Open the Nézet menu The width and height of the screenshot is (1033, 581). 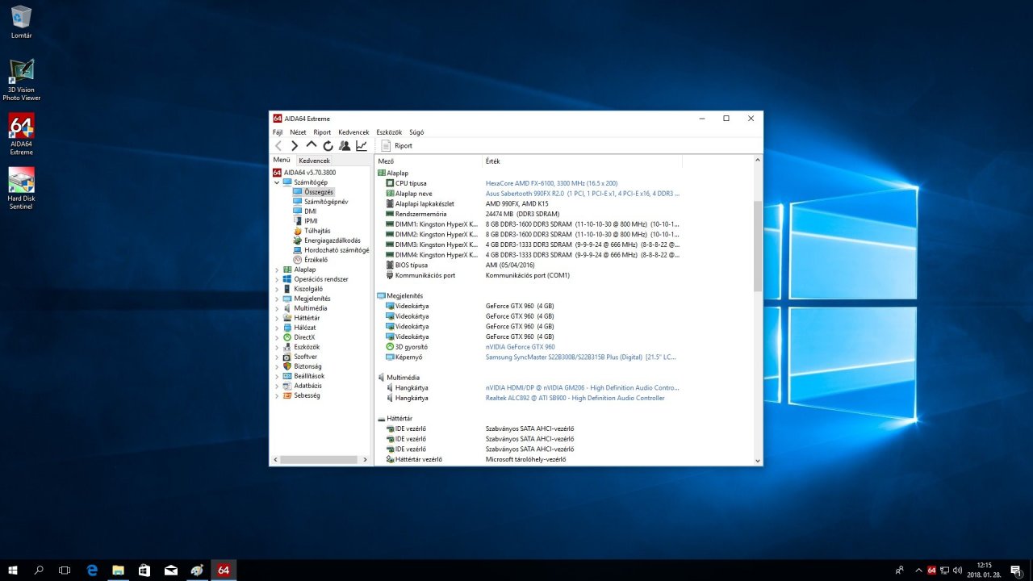[x=298, y=132]
